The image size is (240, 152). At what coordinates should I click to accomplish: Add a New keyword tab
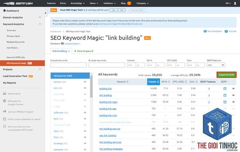[x=84, y=51]
